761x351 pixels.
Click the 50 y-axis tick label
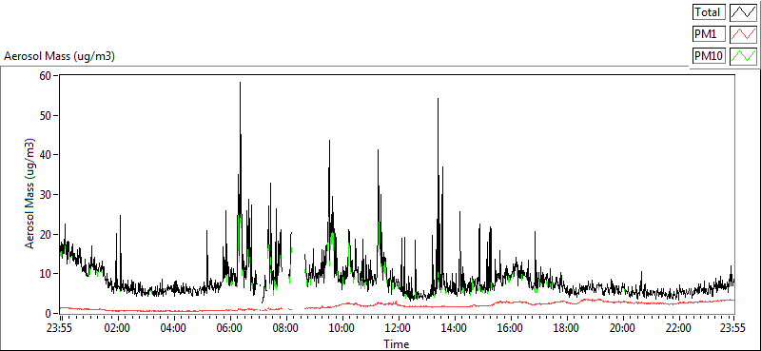pos(46,115)
